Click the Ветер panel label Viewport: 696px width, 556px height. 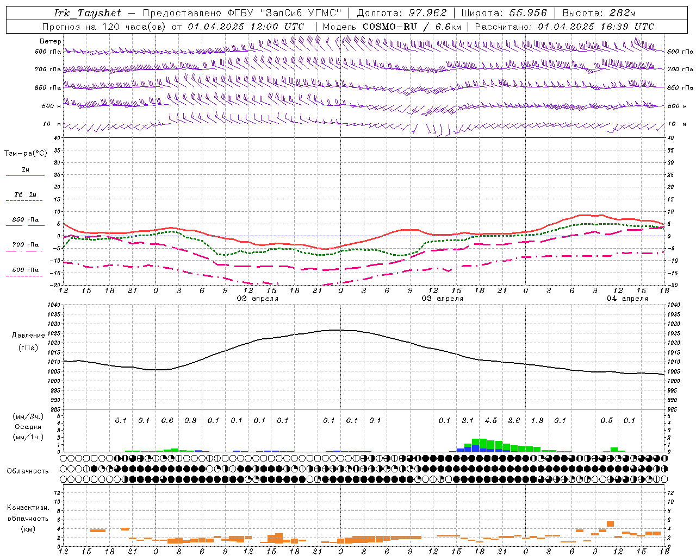51,41
